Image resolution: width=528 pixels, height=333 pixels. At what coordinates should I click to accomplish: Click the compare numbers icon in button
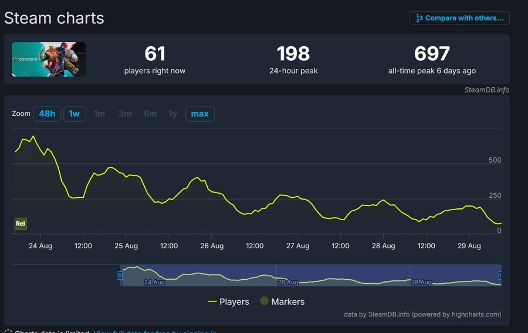pyautogui.click(x=419, y=18)
